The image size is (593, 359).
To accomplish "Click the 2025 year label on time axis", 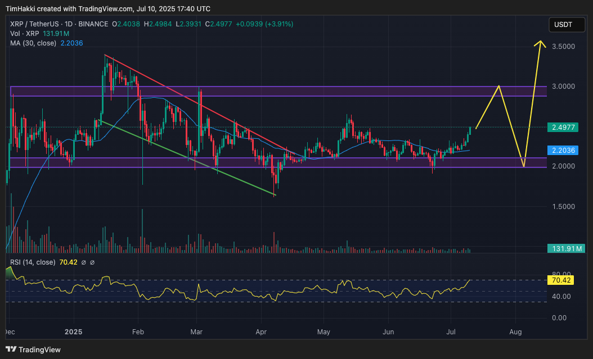I will click(x=73, y=332).
